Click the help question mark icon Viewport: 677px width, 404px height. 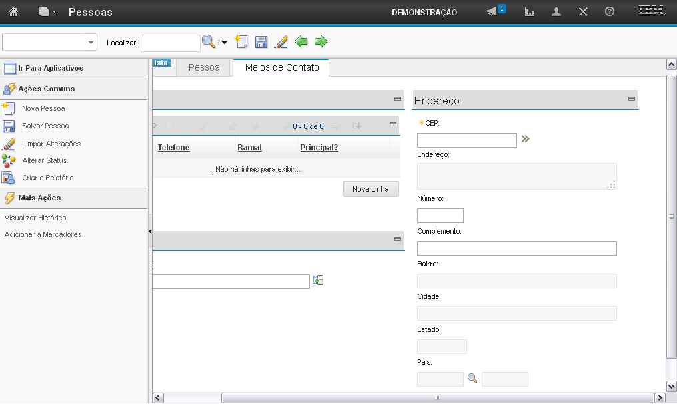609,12
